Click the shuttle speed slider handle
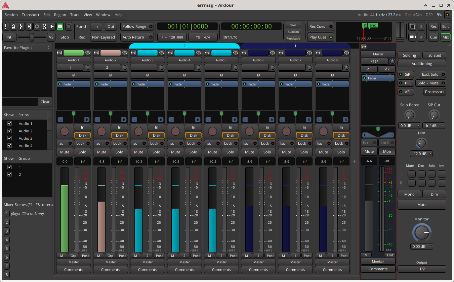 pyautogui.click(x=32, y=37)
